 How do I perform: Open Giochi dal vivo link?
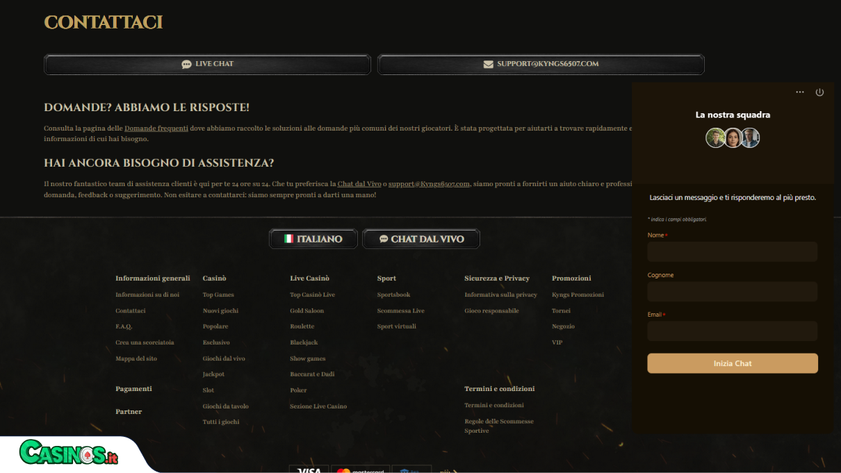(224, 358)
